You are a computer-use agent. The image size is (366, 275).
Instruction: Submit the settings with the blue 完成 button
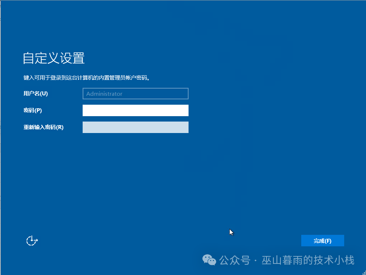[x=322, y=241]
